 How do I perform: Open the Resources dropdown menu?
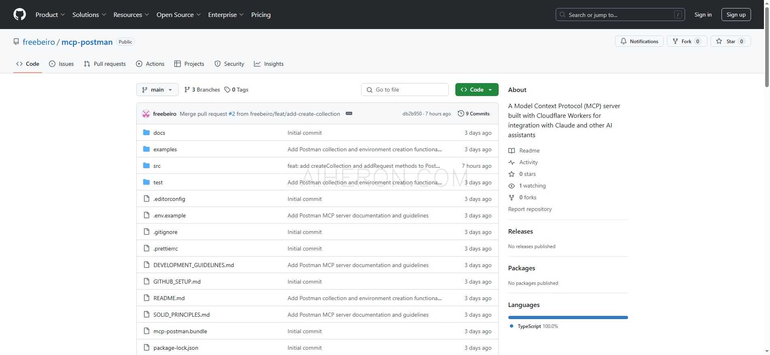pyautogui.click(x=131, y=15)
